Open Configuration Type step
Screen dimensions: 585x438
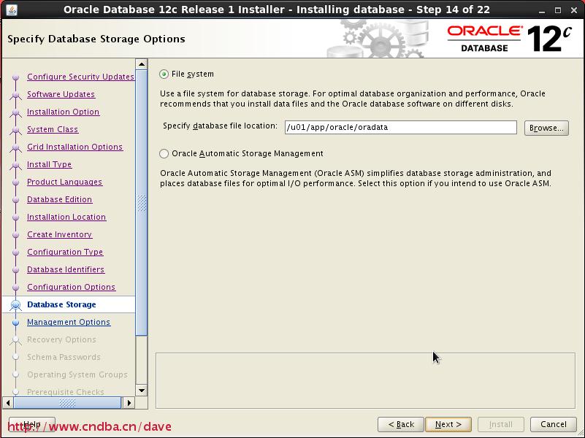click(x=65, y=252)
